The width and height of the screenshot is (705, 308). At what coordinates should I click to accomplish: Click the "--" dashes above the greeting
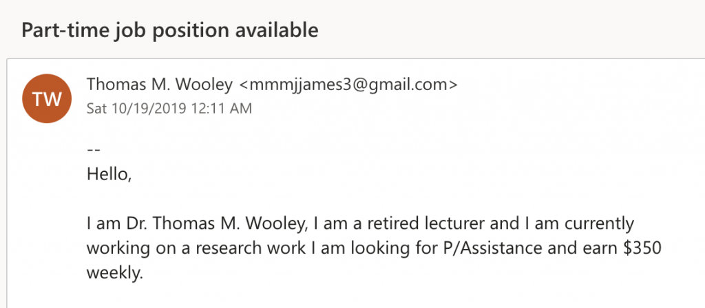pyautogui.click(x=93, y=148)
